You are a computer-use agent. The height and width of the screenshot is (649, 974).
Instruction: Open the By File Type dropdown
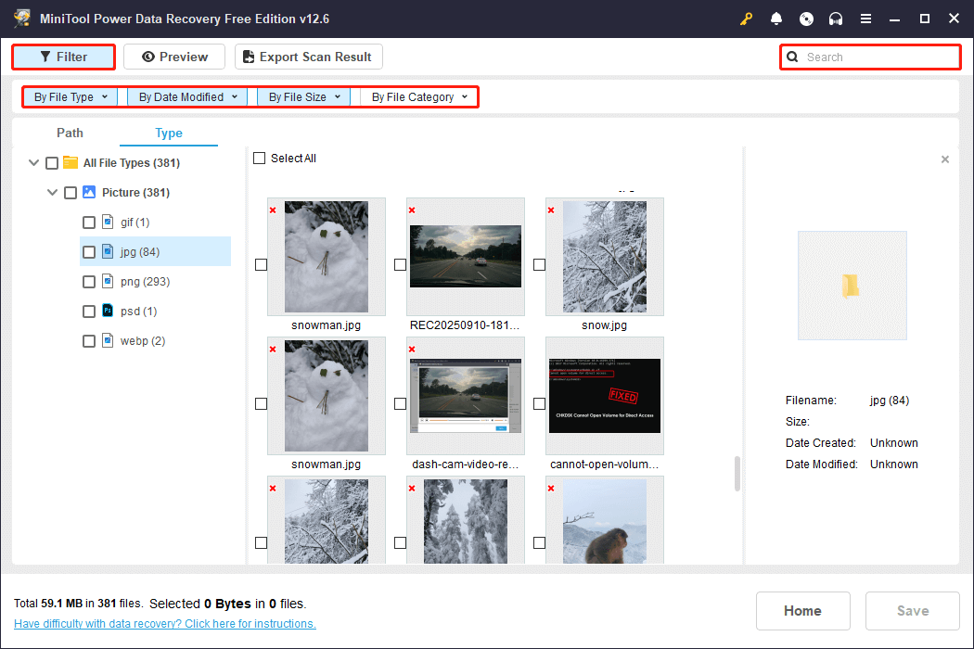pyautogui.click(x=70, y=96)
